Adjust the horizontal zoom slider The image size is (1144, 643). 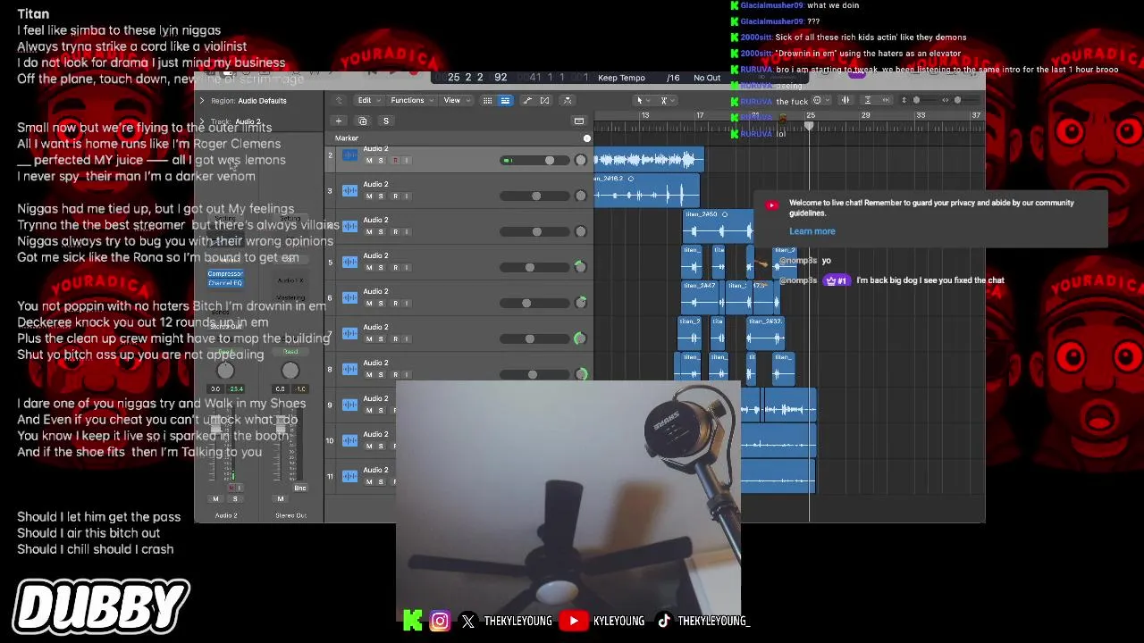coord(958,100)
